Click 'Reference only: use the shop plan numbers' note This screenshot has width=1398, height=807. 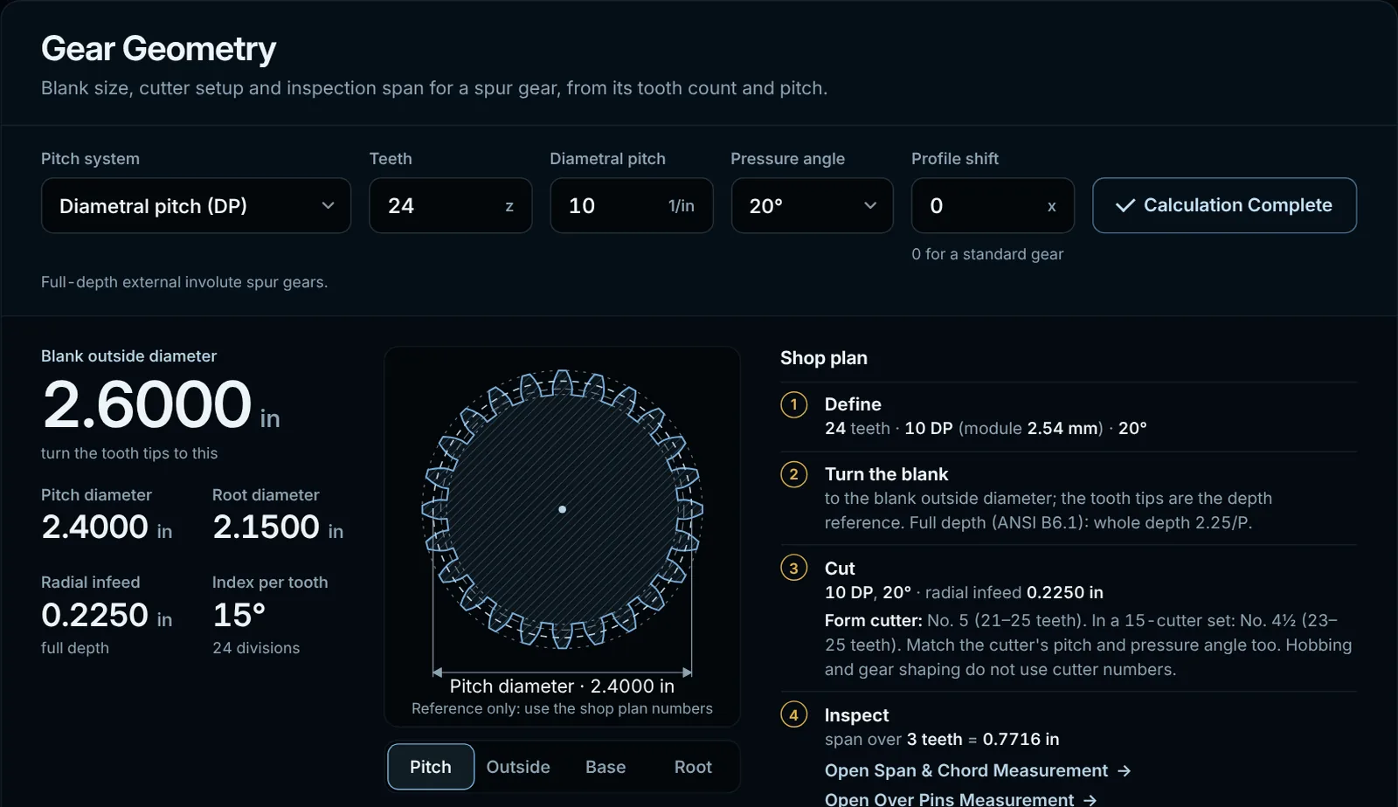(562, 708)
